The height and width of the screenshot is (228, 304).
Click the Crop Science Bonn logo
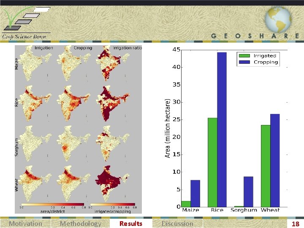pyautogui.click(x=27, y=23)
